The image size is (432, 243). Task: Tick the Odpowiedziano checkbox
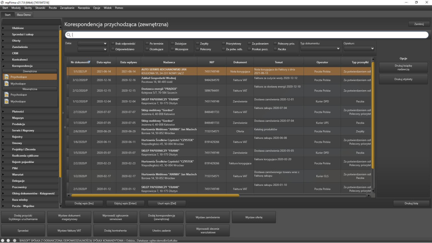pos(113,49)
